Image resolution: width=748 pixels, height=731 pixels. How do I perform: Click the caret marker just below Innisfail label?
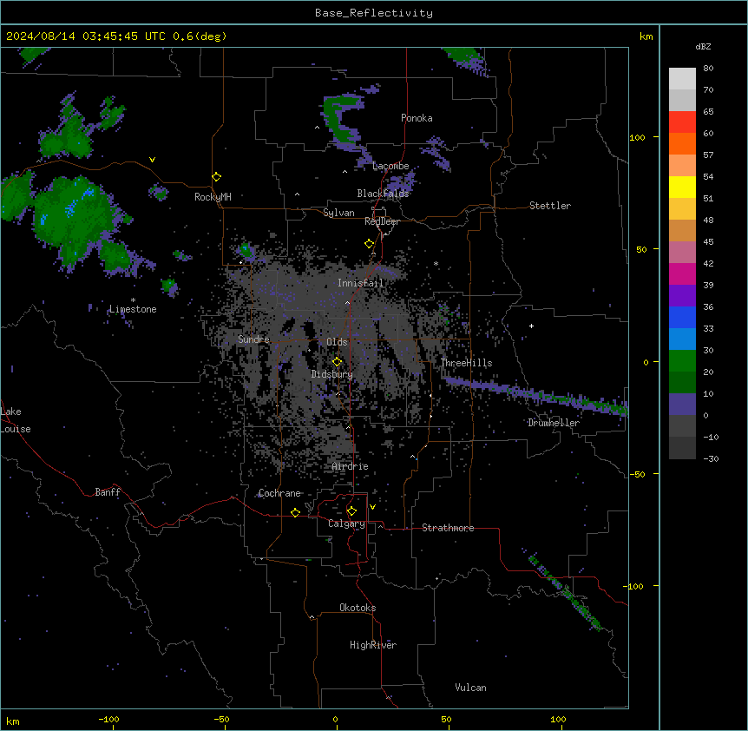point(347,302)
